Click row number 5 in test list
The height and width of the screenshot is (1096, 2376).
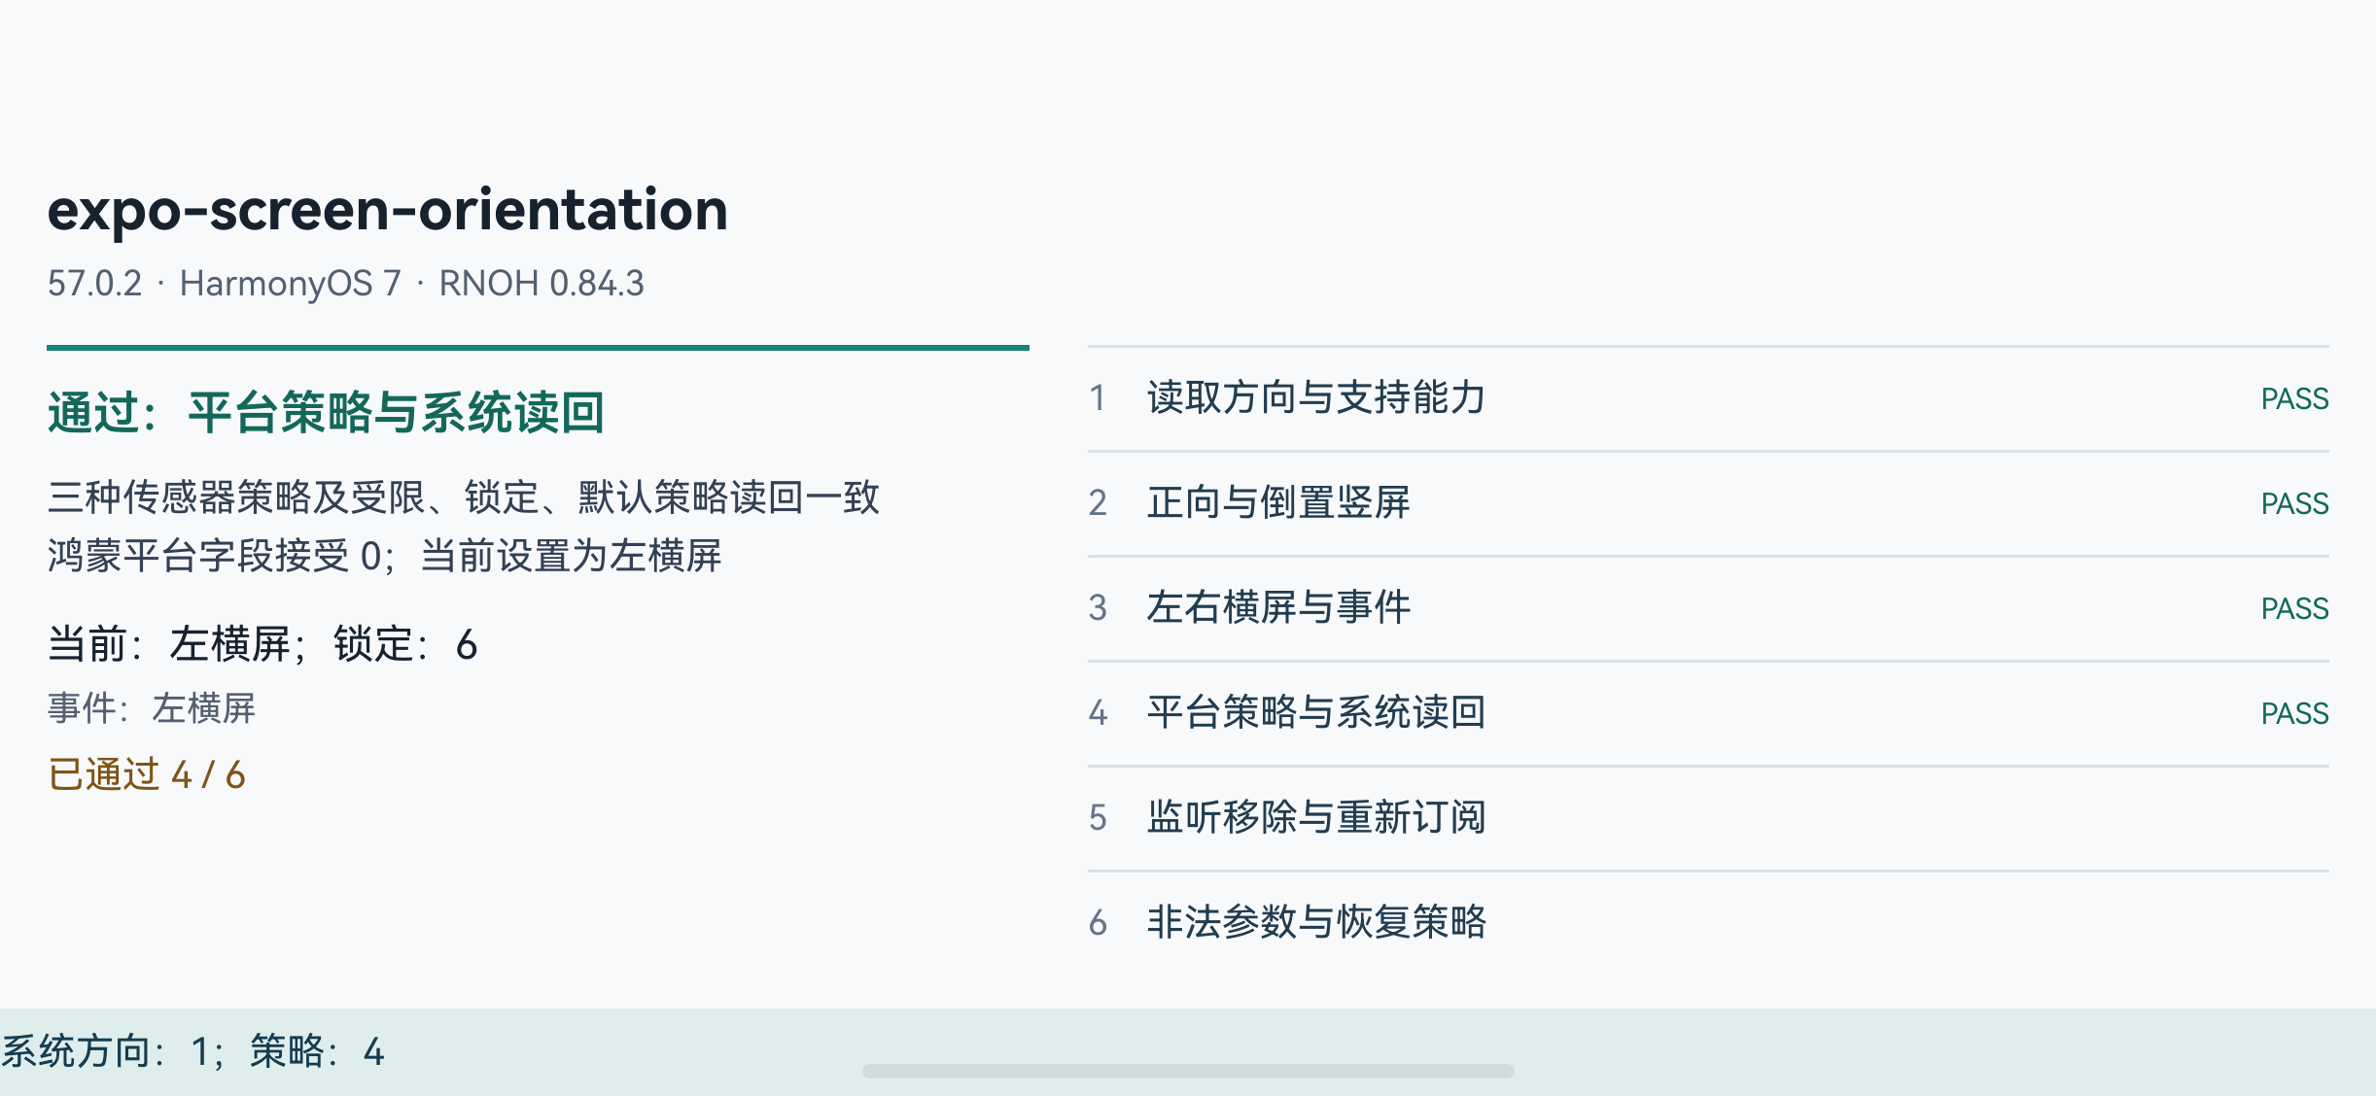point(1098,818)
